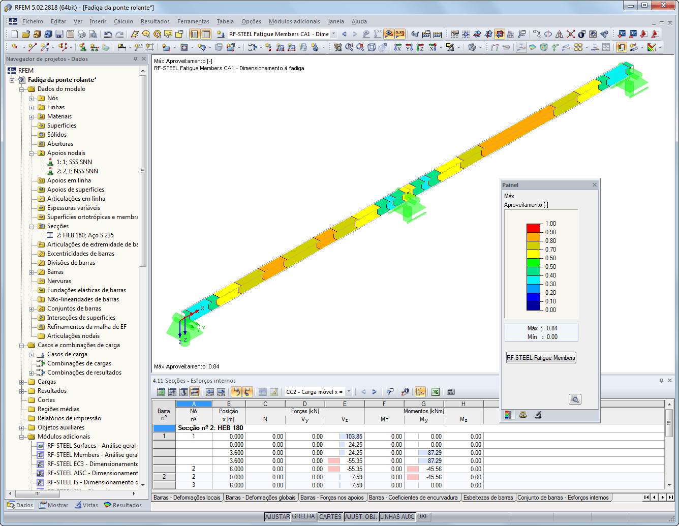Click the RF-STEEL Fatigue Members button
Image resolution: width=679 pixels, height=526 pixels.
point(541,358)
